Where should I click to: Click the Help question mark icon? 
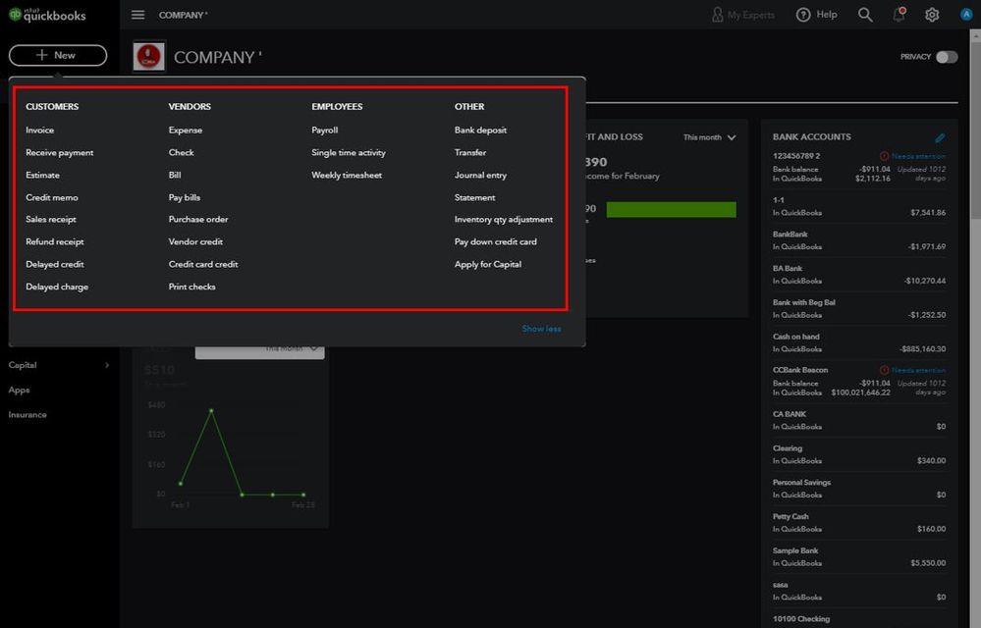[x=804, y=15]
